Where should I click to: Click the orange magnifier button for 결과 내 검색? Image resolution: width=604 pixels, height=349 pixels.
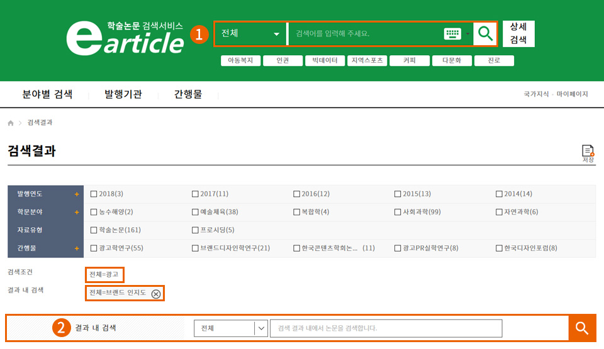(x=582, y=328)
